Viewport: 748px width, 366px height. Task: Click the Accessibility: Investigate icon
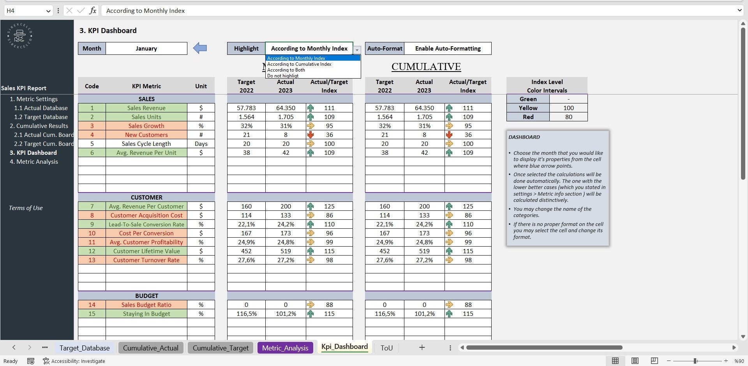coord(46,361)
